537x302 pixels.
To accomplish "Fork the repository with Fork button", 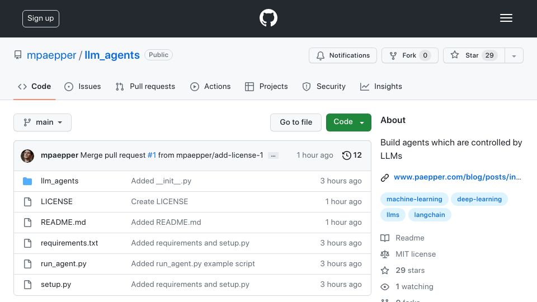I will (410, 55).
